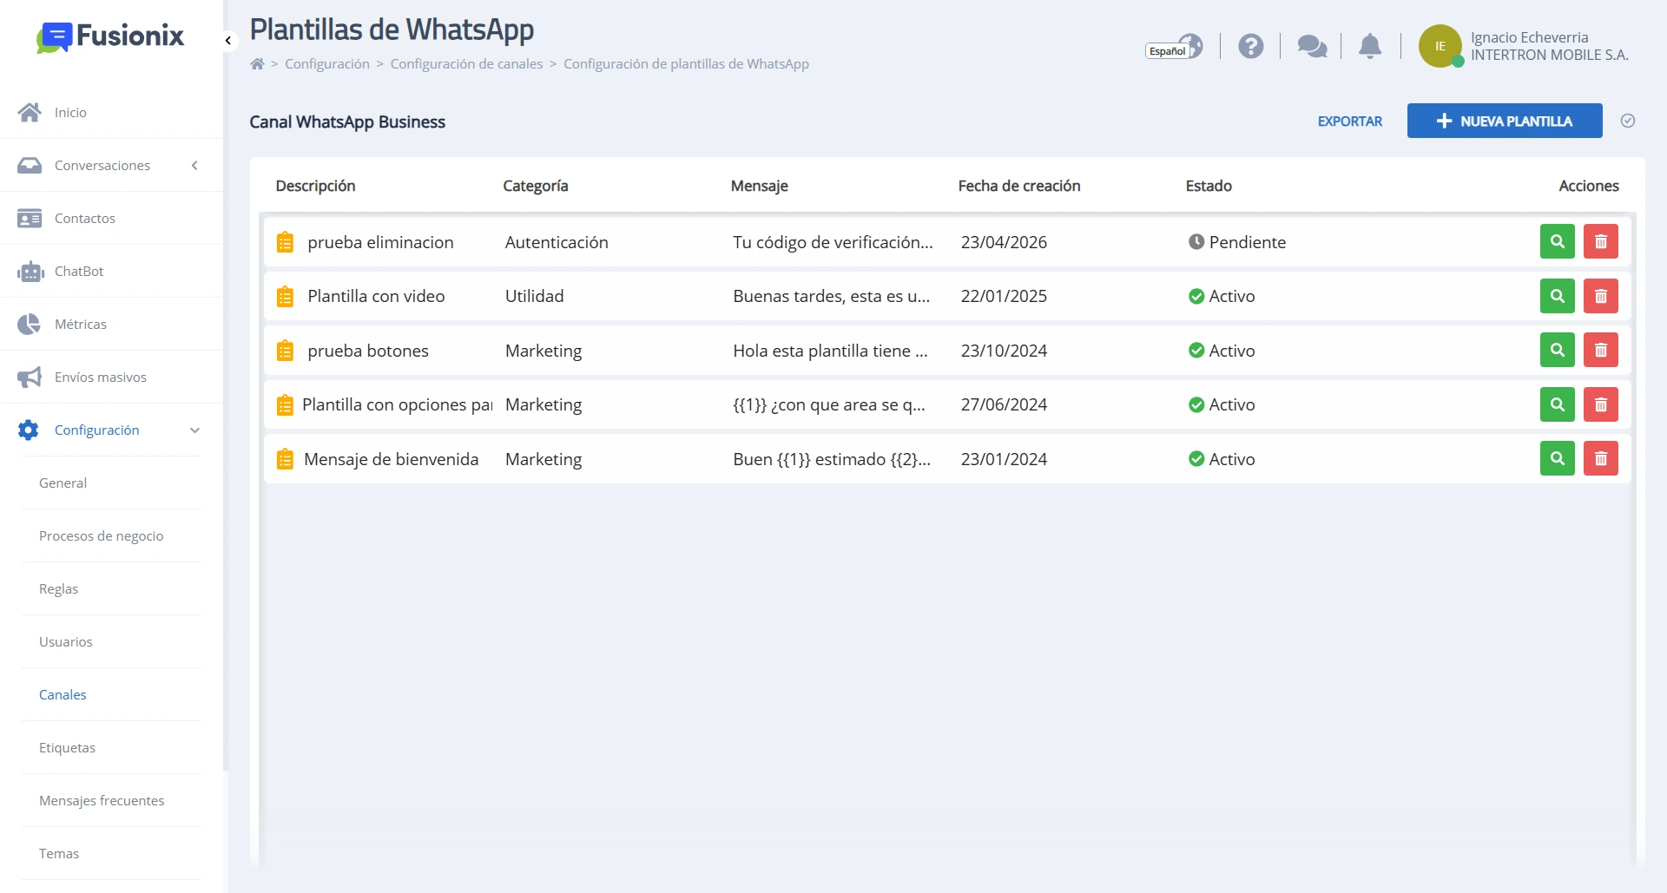Delete the prueba botones template
Viewport: 1667px width, 893px height.
[x=1601, y=350]
